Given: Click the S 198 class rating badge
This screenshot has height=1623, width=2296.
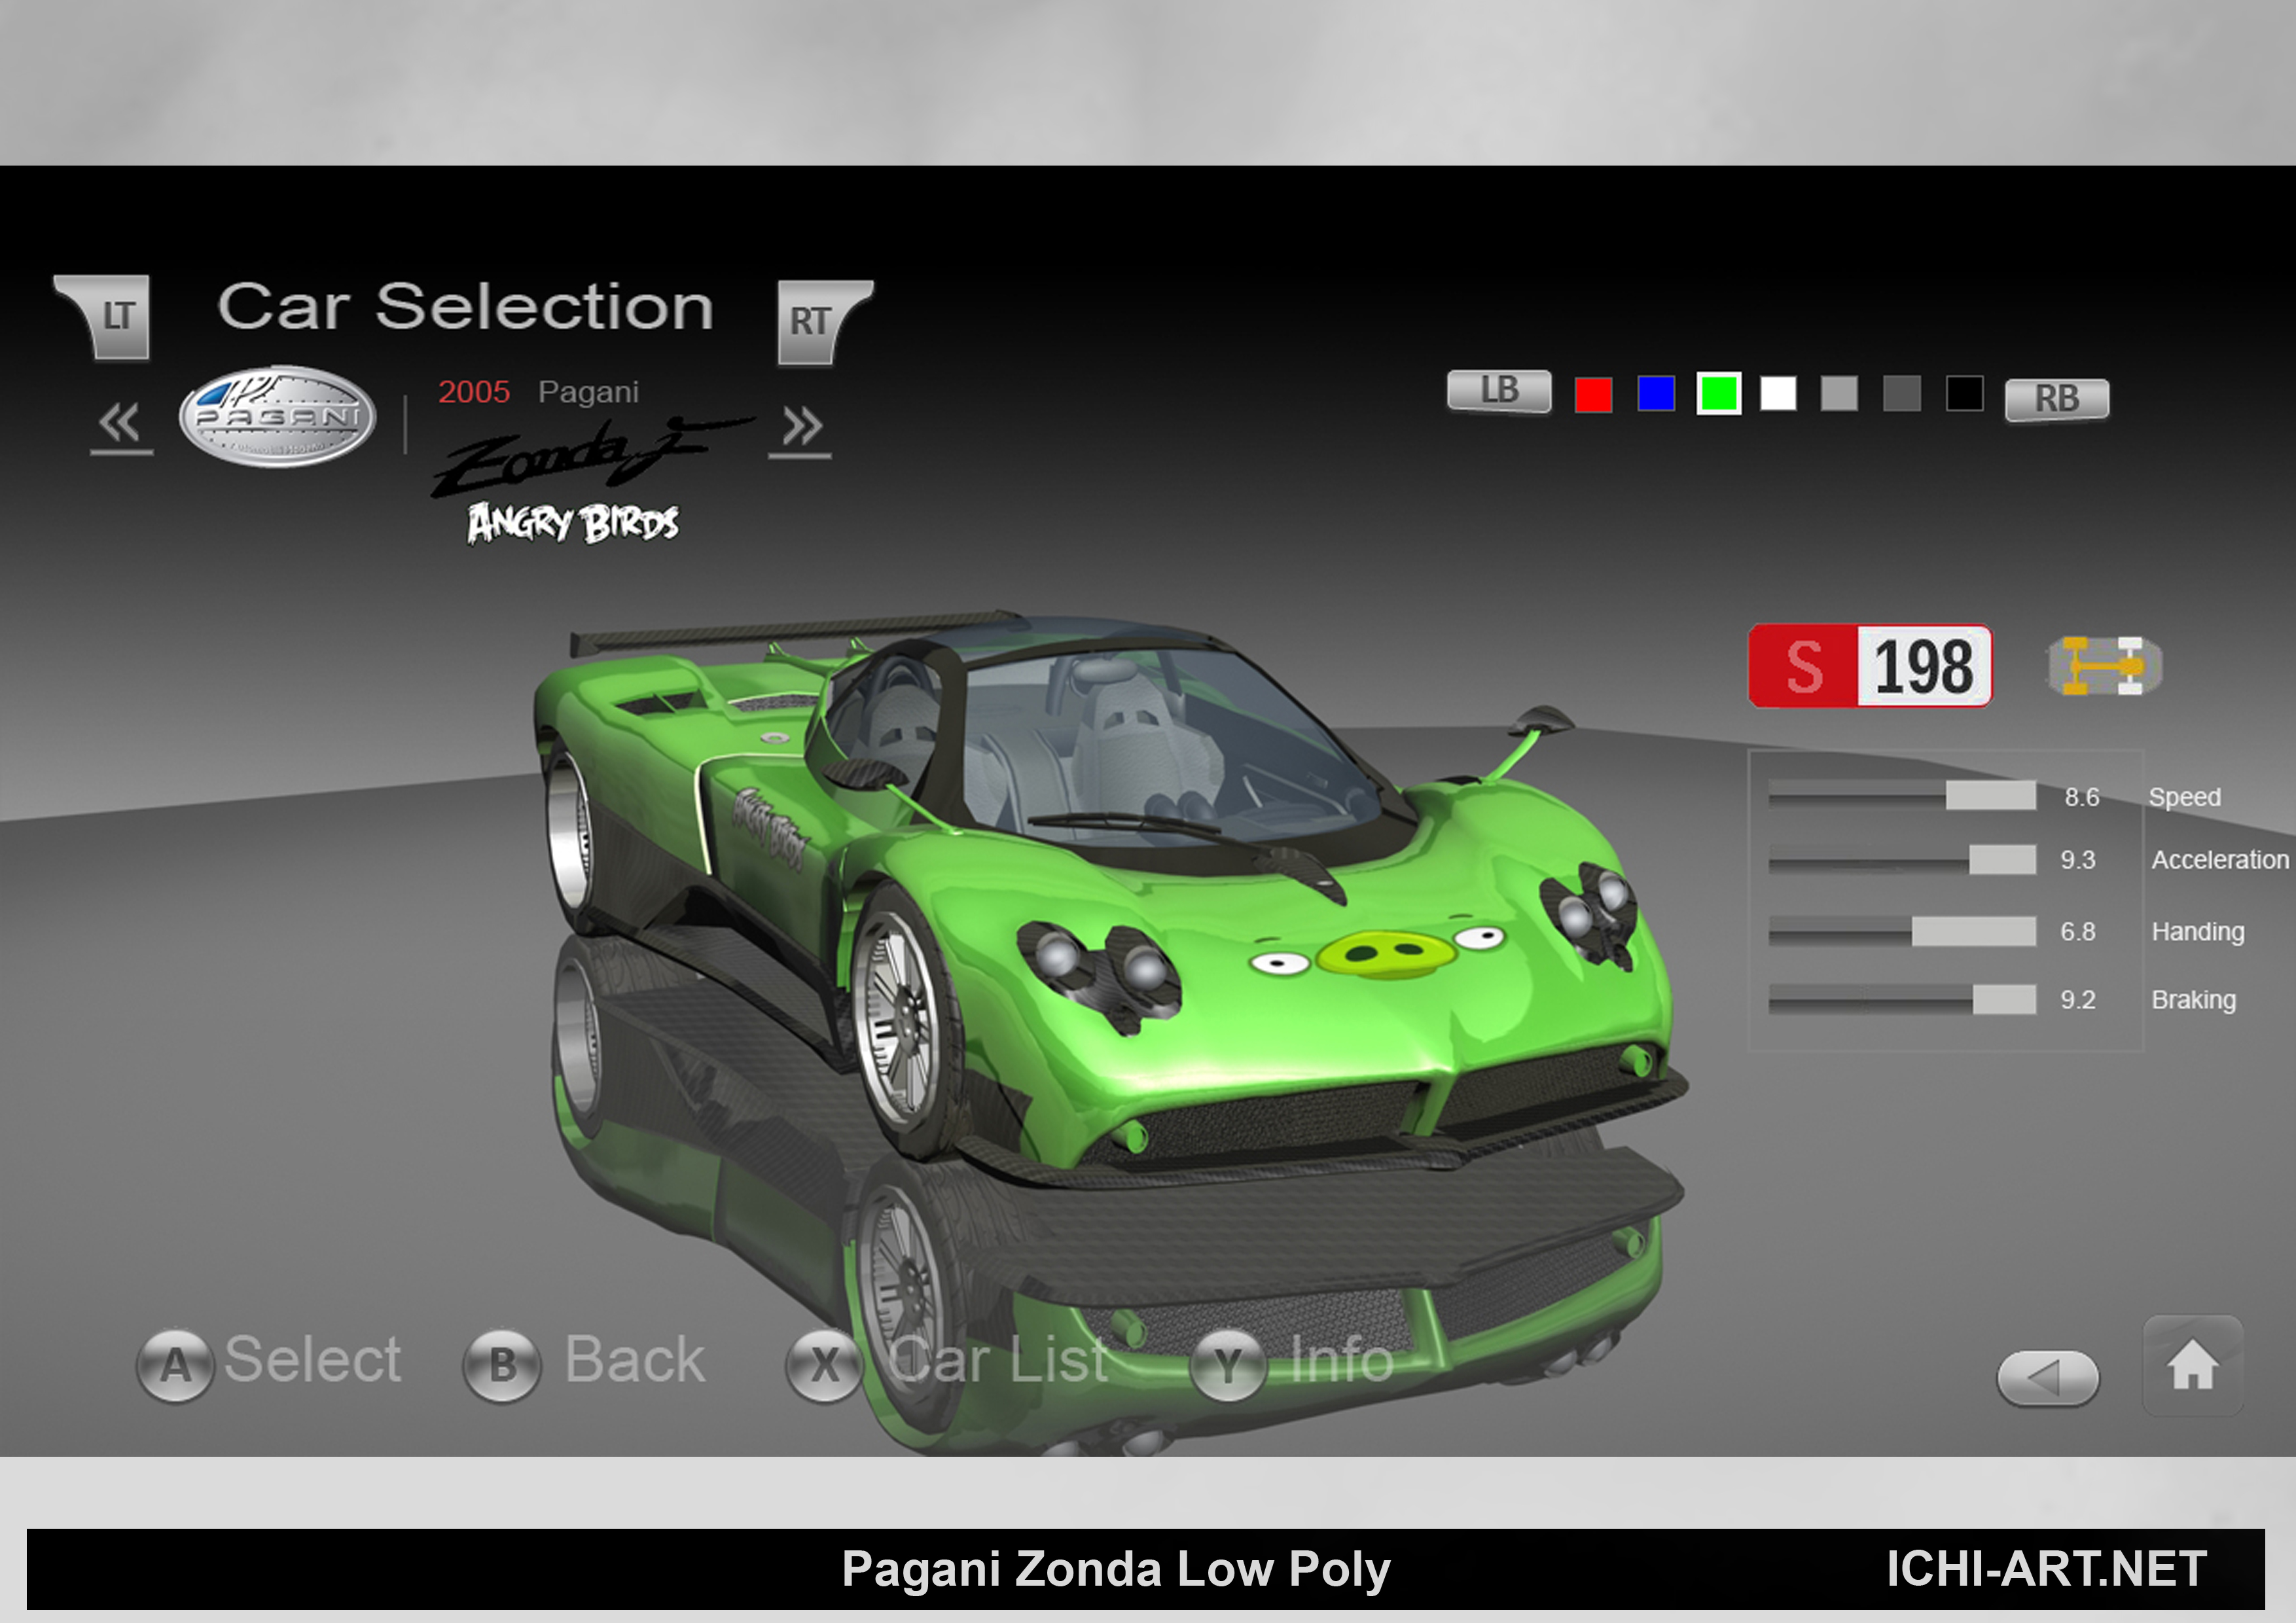Looking at the screenshot, I should pyautogui.click(x=1869, y=666).
